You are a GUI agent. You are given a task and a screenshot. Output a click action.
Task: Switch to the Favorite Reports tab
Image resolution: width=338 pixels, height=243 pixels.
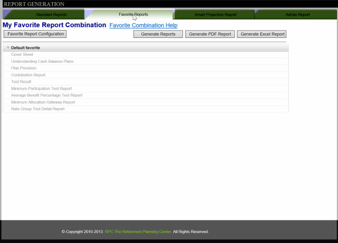[133, 14]
